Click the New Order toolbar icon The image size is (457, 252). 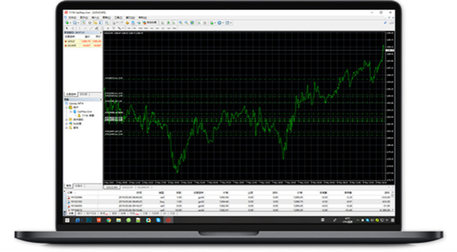(x=118, y=23)
